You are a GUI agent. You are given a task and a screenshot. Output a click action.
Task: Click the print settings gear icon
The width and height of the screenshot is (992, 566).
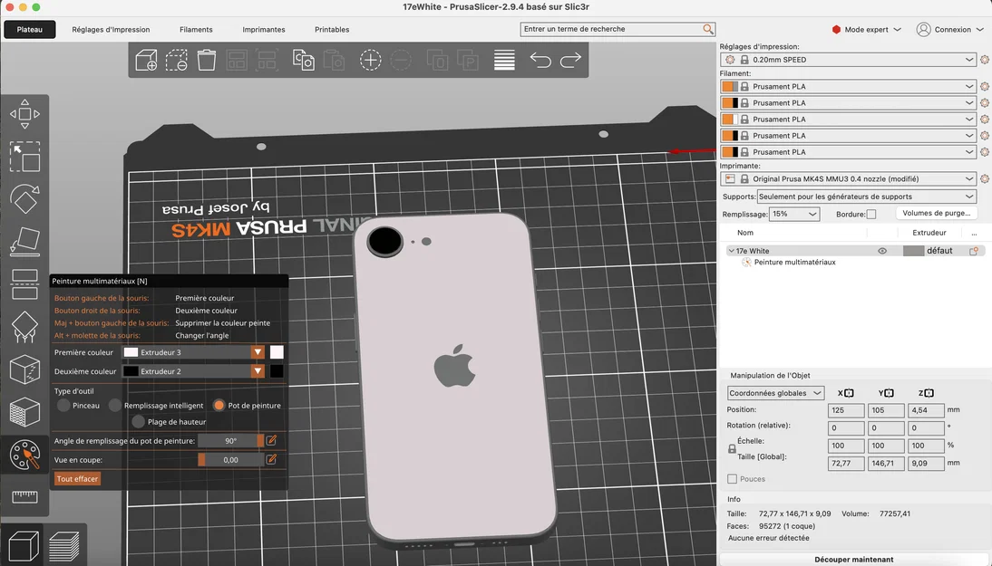click(x=985, y=60)
